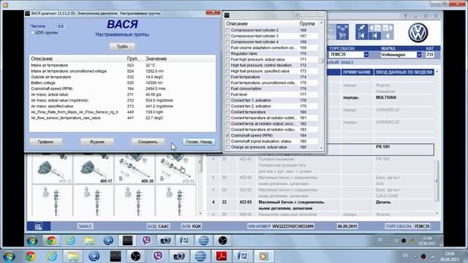Click the pushpin icon in ETKA toolbar

pyautogui.click(x=361, y=28)
